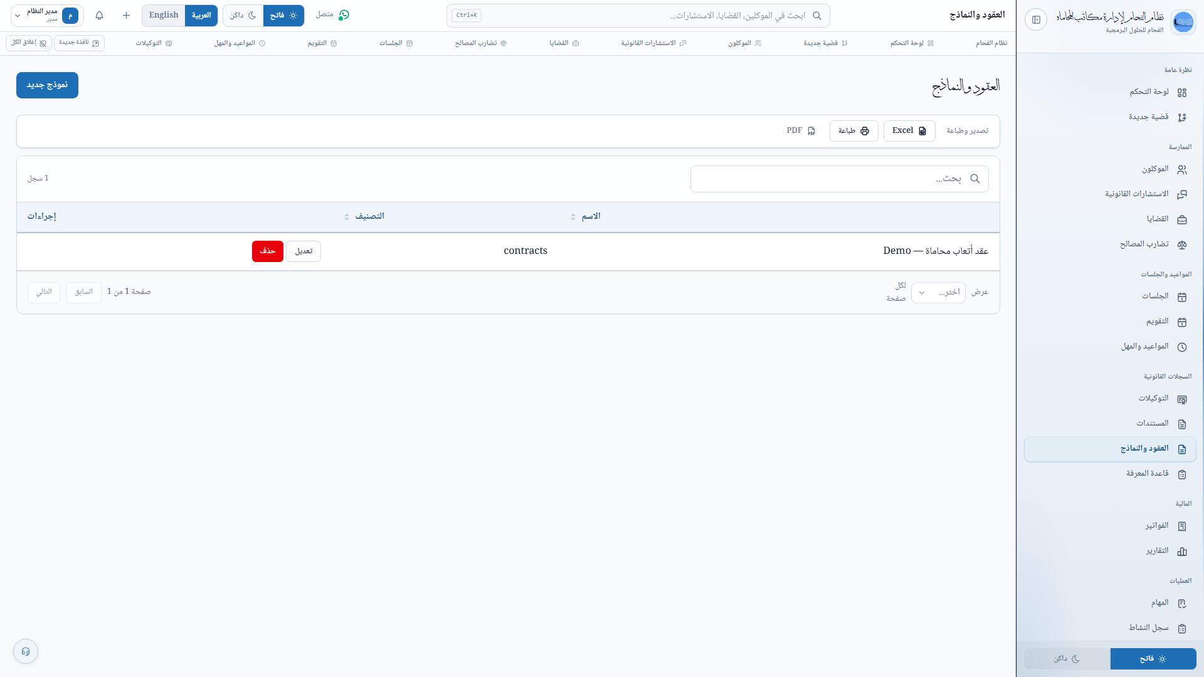1204x677 pixels.
Task: Go to التالي next page
Action: coord(44,293)
